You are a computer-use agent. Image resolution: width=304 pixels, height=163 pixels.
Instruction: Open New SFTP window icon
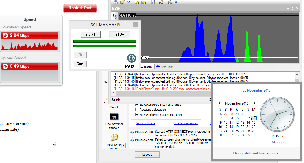pyautogui.click(x=114, y=137)
